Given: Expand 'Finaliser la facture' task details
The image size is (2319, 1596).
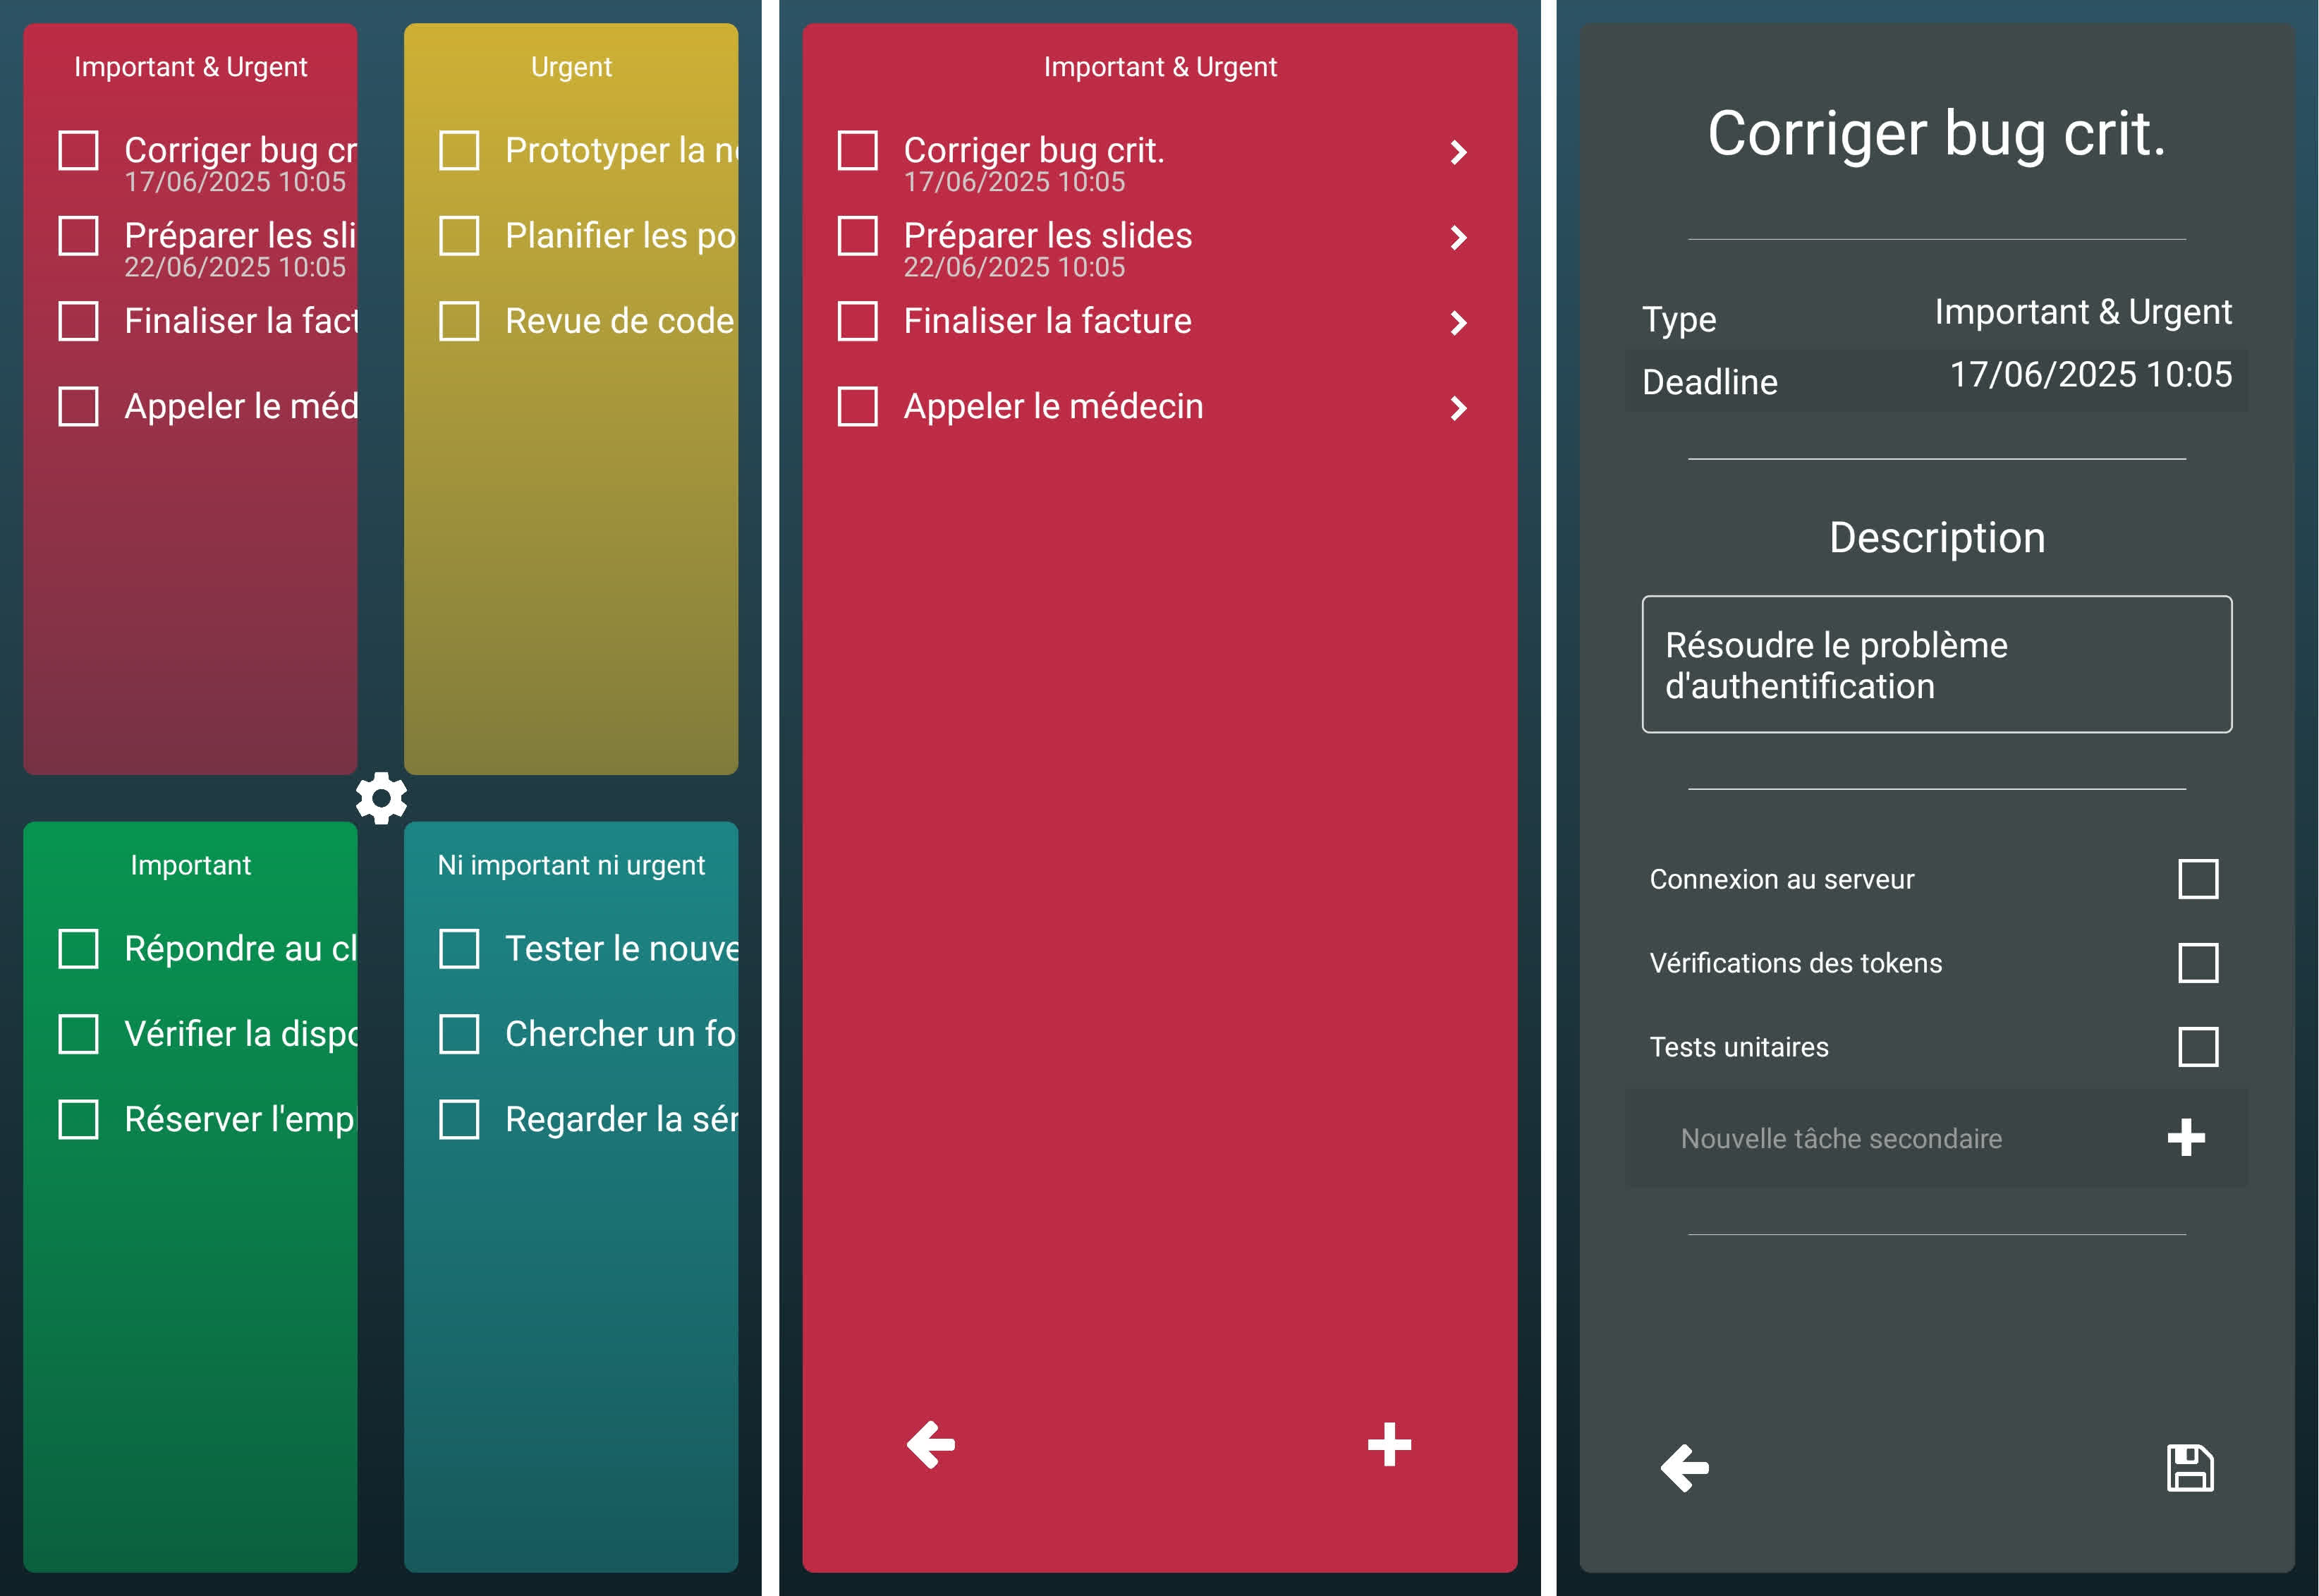Looking at the screenshot, I should (1459, 322).
